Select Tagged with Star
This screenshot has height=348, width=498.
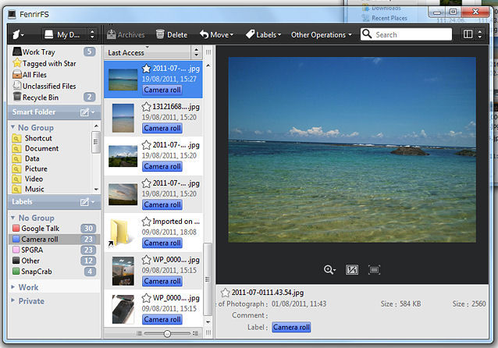click(44, 63)
